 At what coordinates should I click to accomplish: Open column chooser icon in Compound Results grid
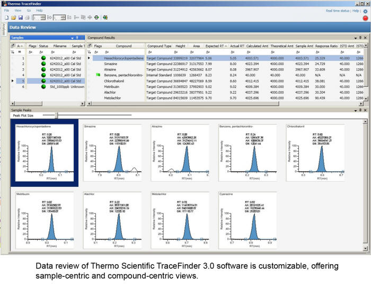(x=90, y=46)
